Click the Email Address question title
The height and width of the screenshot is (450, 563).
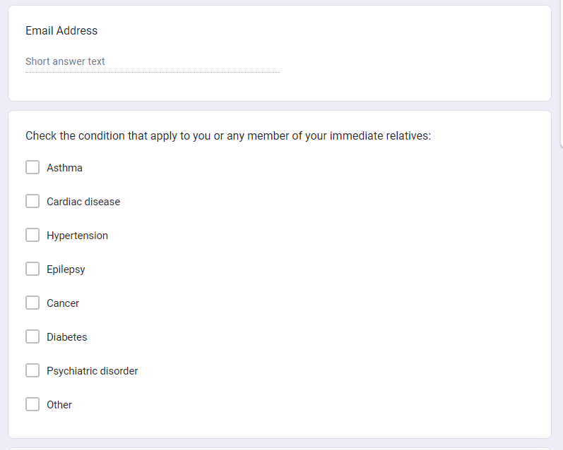point(61,31)
